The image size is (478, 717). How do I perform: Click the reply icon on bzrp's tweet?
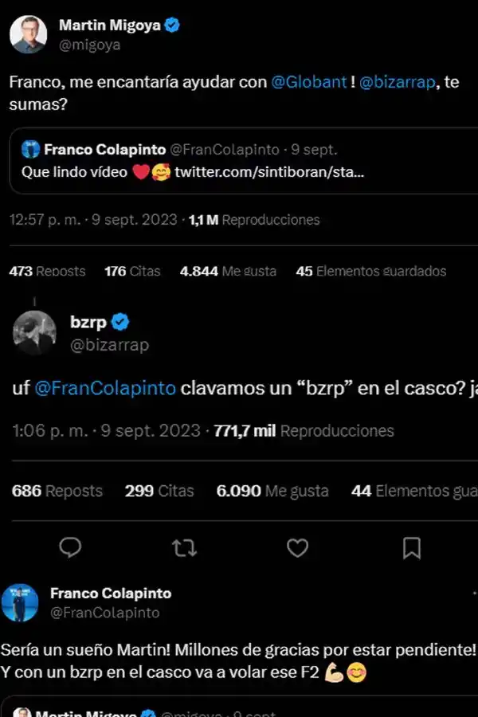click(70, 549)
